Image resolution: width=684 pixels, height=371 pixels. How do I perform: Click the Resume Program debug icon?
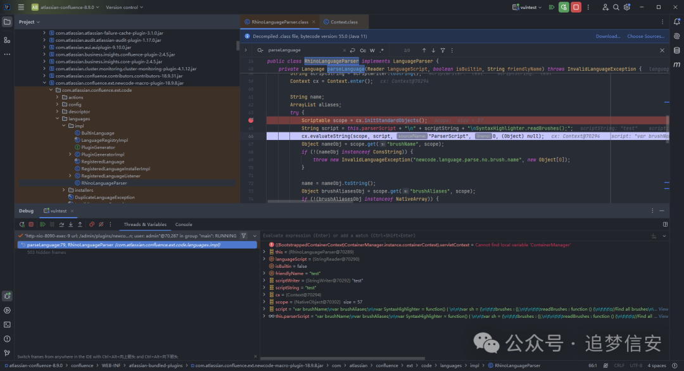point(43,225)
